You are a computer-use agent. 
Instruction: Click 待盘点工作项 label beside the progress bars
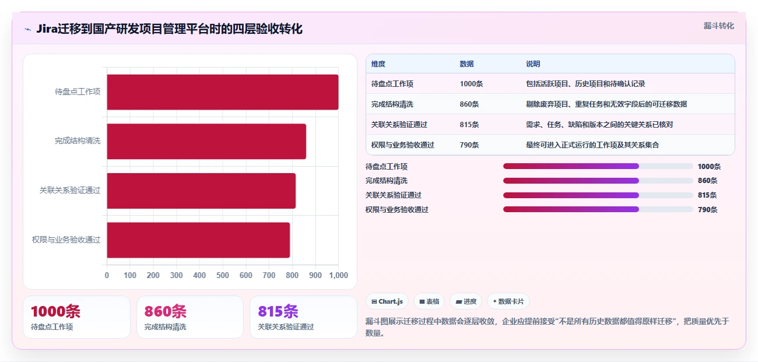(387, 167)
